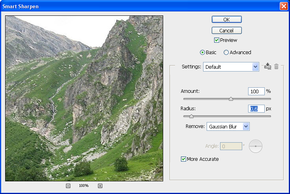This screenshot has width=290, height=194.
Task: Zoom in the preview with plus button
Action: point(100,186)
